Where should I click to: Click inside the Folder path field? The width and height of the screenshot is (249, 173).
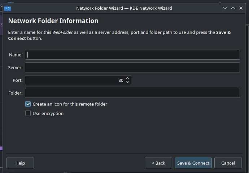click(x=132, y=93)
